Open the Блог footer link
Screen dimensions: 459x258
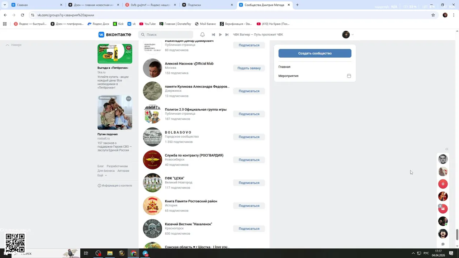pos(101,166)
